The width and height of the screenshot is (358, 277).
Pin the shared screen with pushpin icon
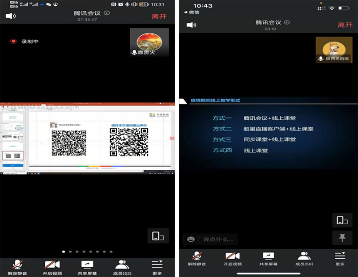(x=342, y=238)
